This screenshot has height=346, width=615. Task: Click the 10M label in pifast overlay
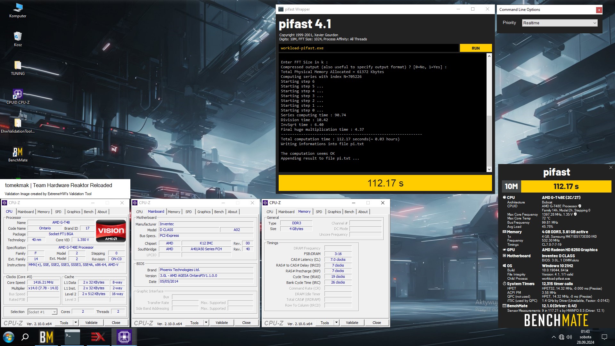(x=511, y=186)
